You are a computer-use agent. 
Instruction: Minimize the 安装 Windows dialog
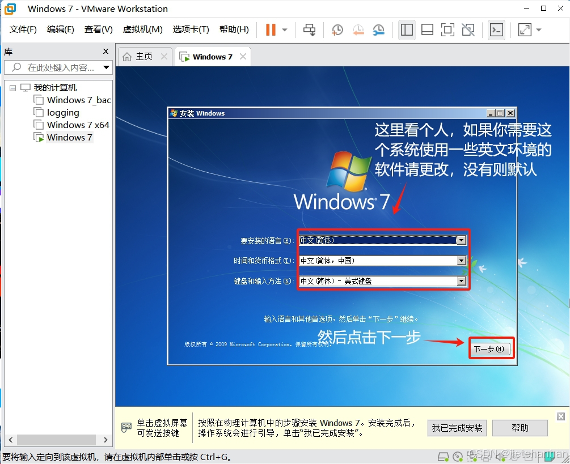pos(491,113)
